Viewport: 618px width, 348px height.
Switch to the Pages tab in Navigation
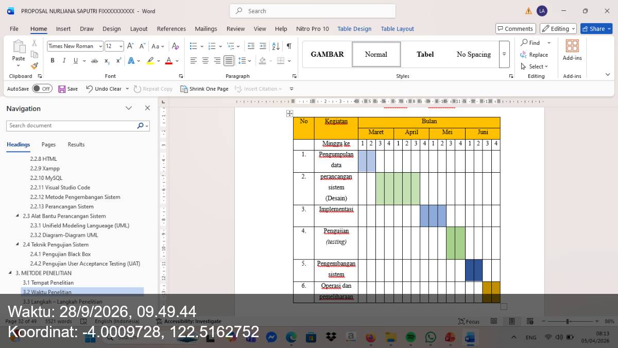pos(48,144)
